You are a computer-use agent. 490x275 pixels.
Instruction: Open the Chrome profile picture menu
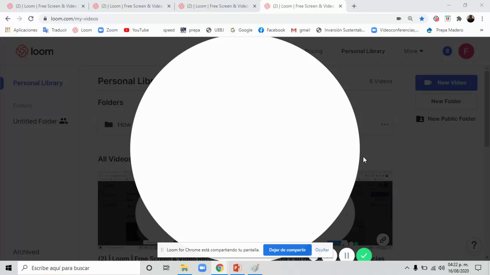[471, 19]
